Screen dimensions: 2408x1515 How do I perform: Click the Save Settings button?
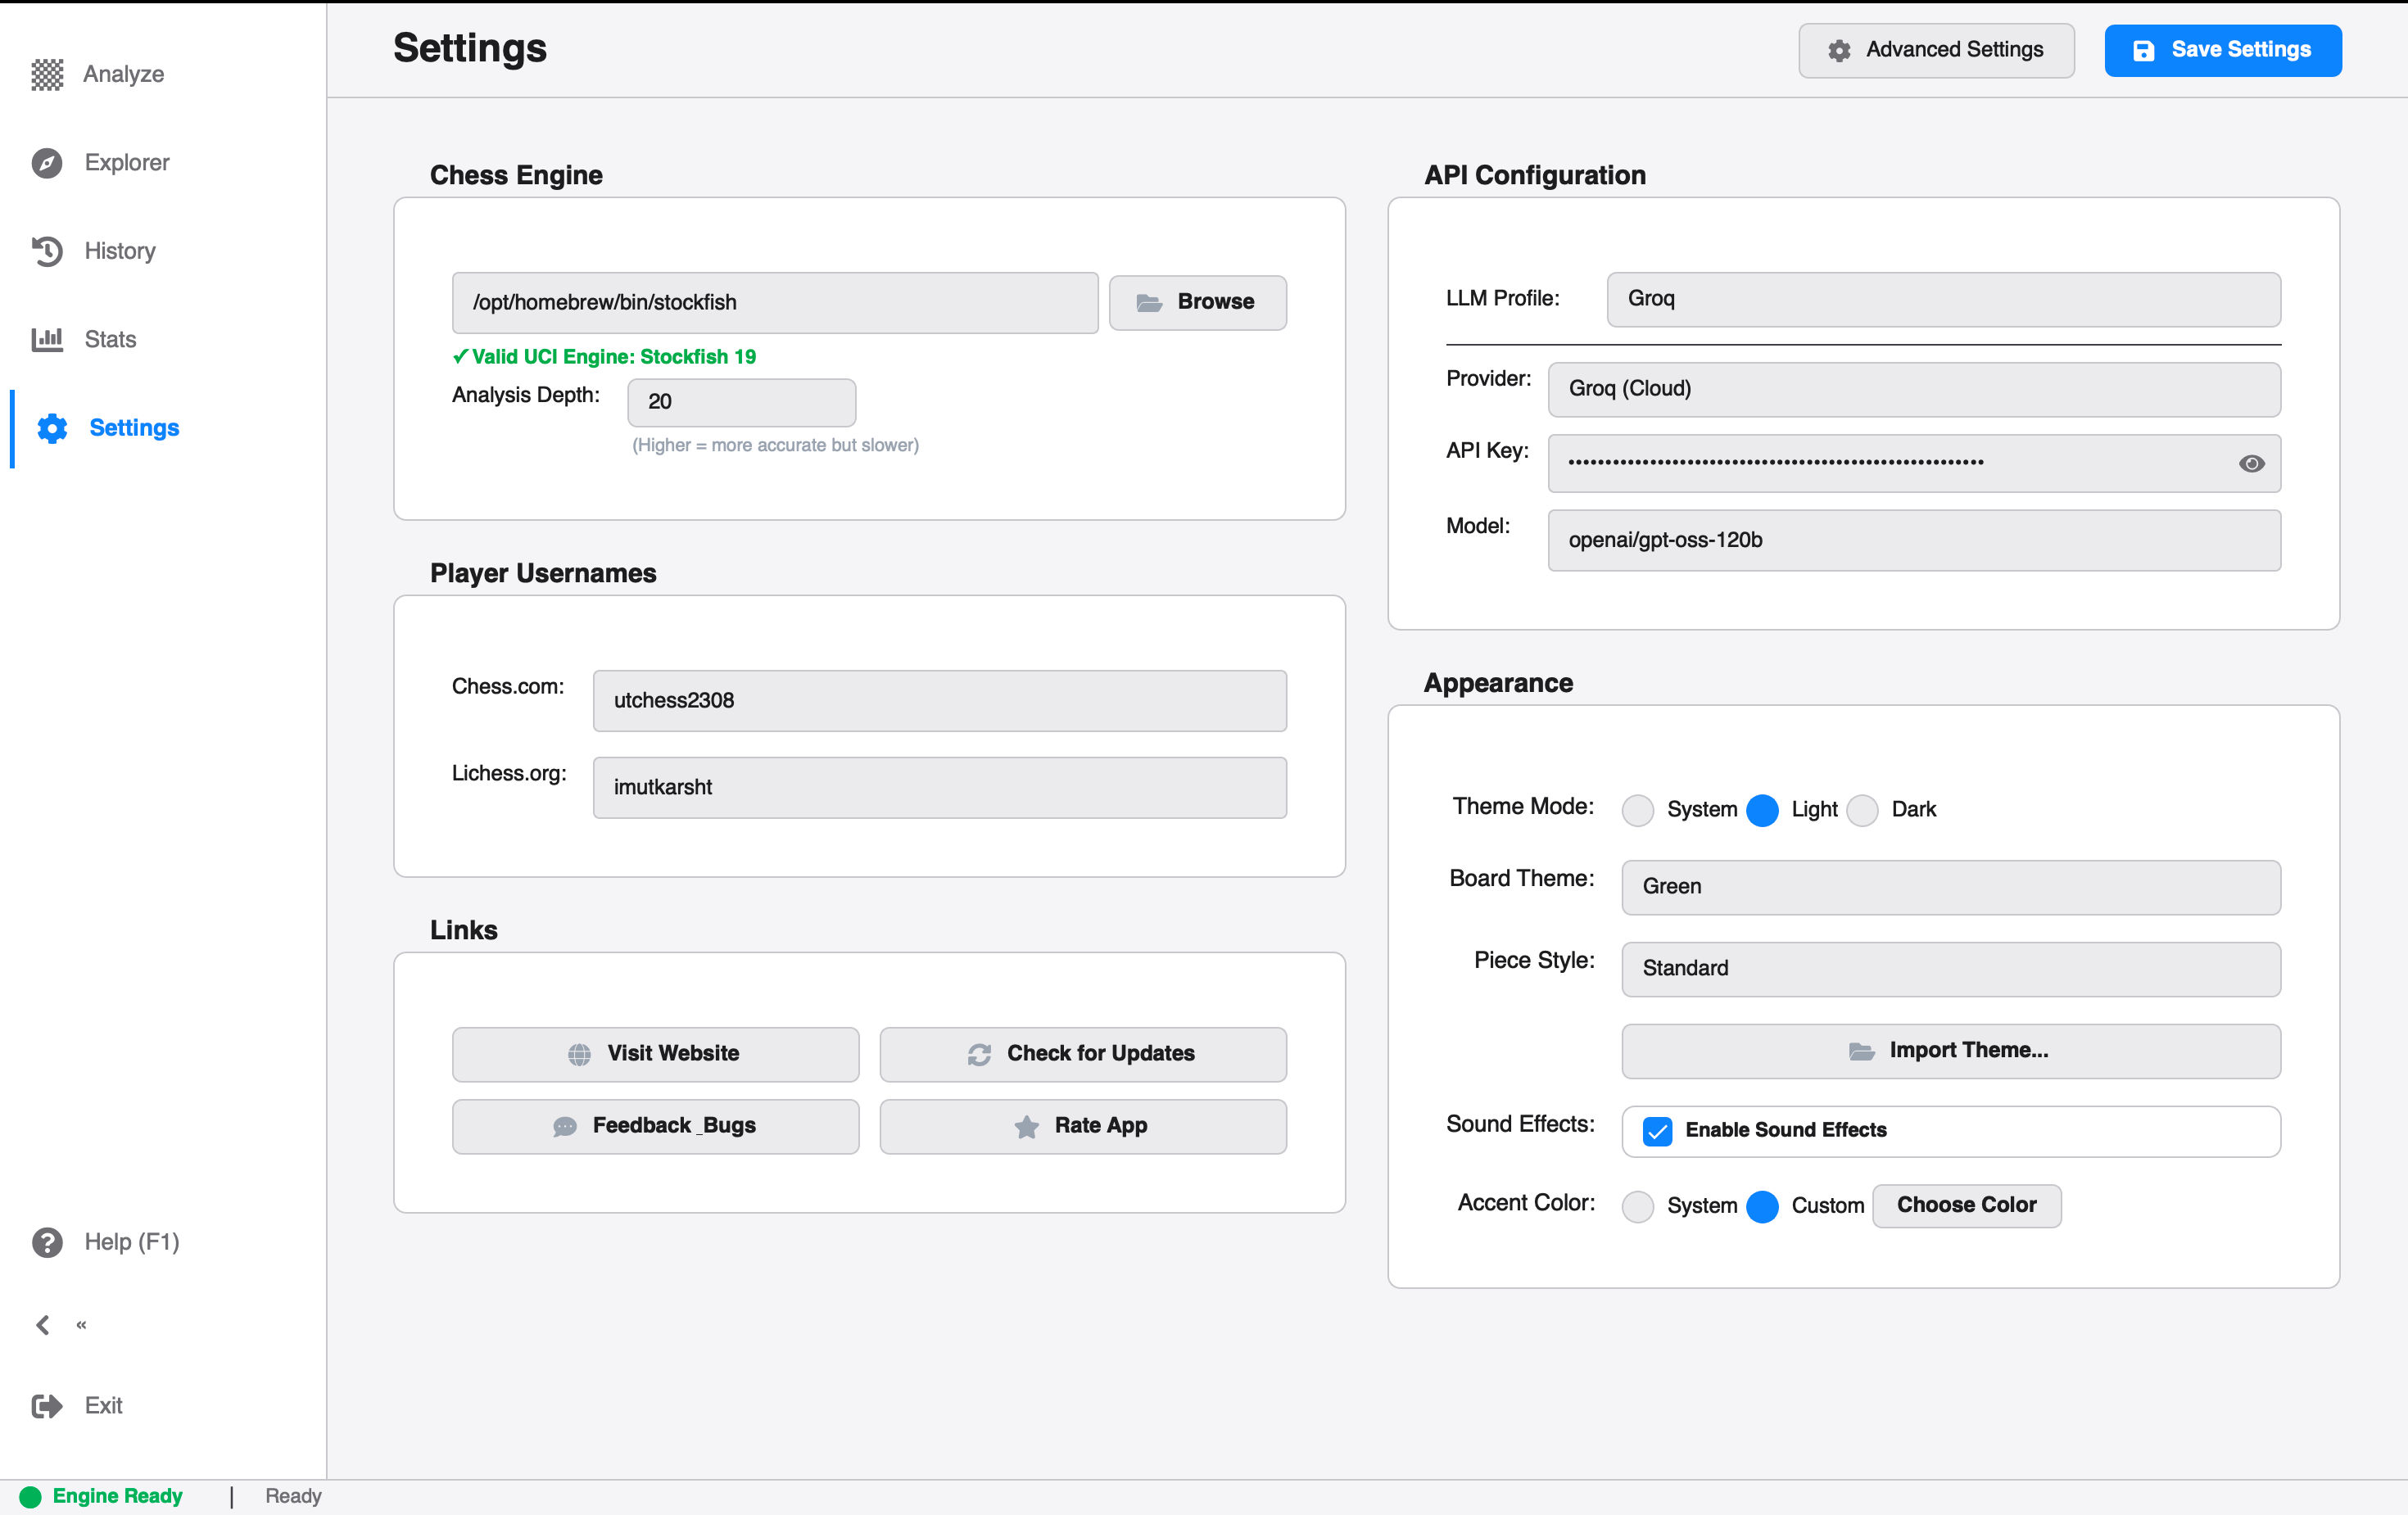pos(2222,50)
